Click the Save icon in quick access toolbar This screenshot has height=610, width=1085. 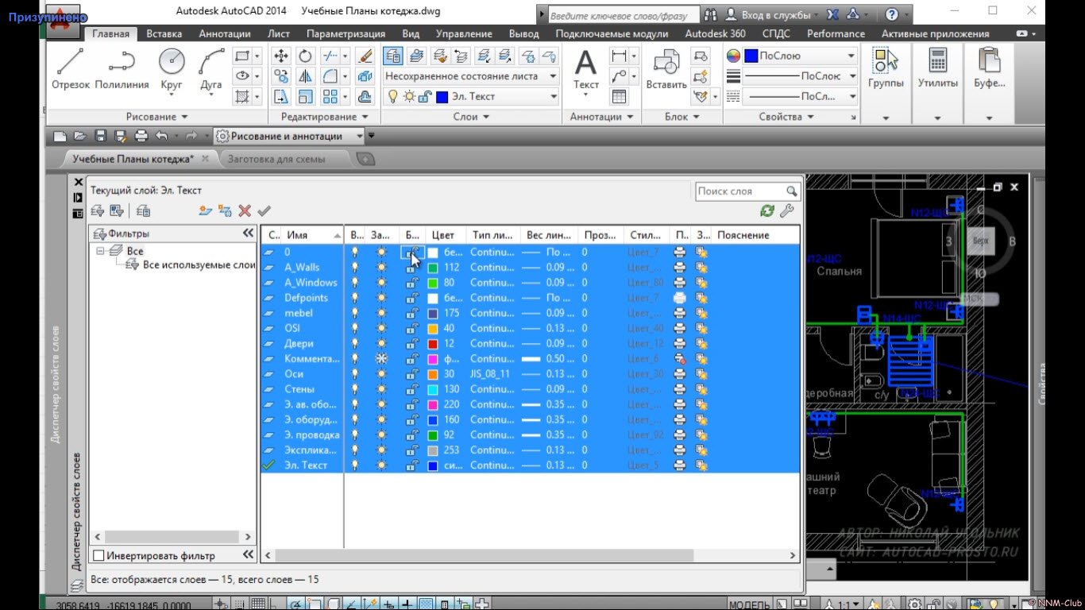click(100, 136)
